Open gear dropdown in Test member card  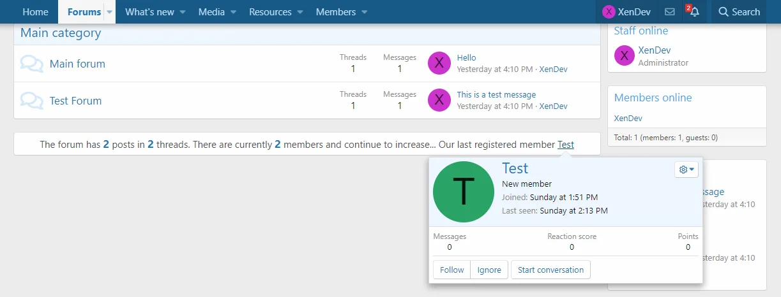[x=687, y=170]
